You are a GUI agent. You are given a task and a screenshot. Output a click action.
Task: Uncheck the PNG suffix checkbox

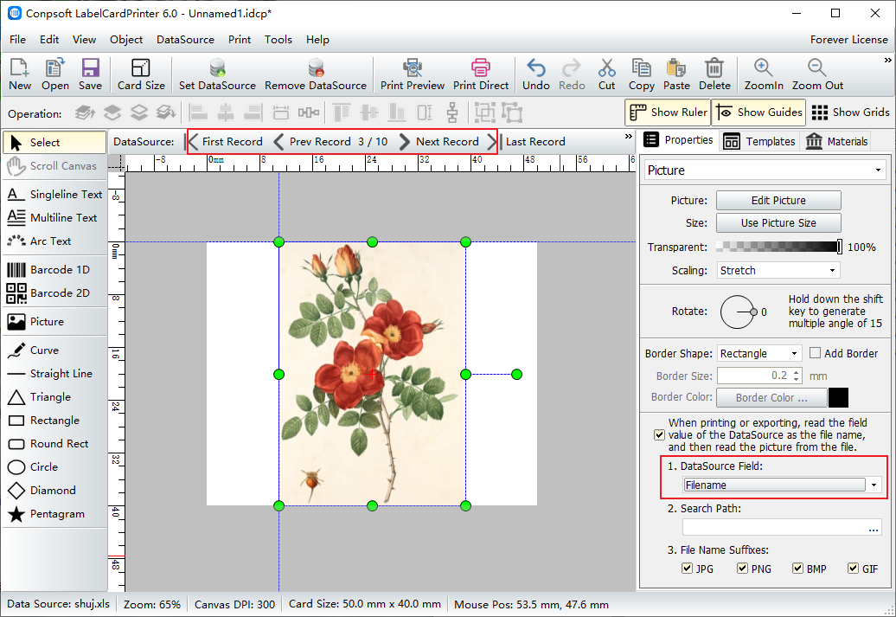(x=742, y=569)
